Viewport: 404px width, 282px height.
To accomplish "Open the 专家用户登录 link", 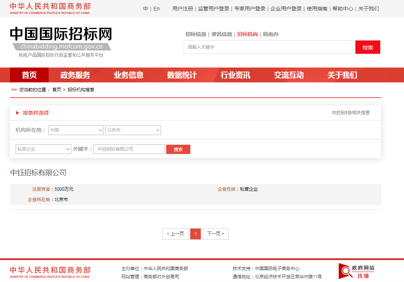I will point(250,9).
